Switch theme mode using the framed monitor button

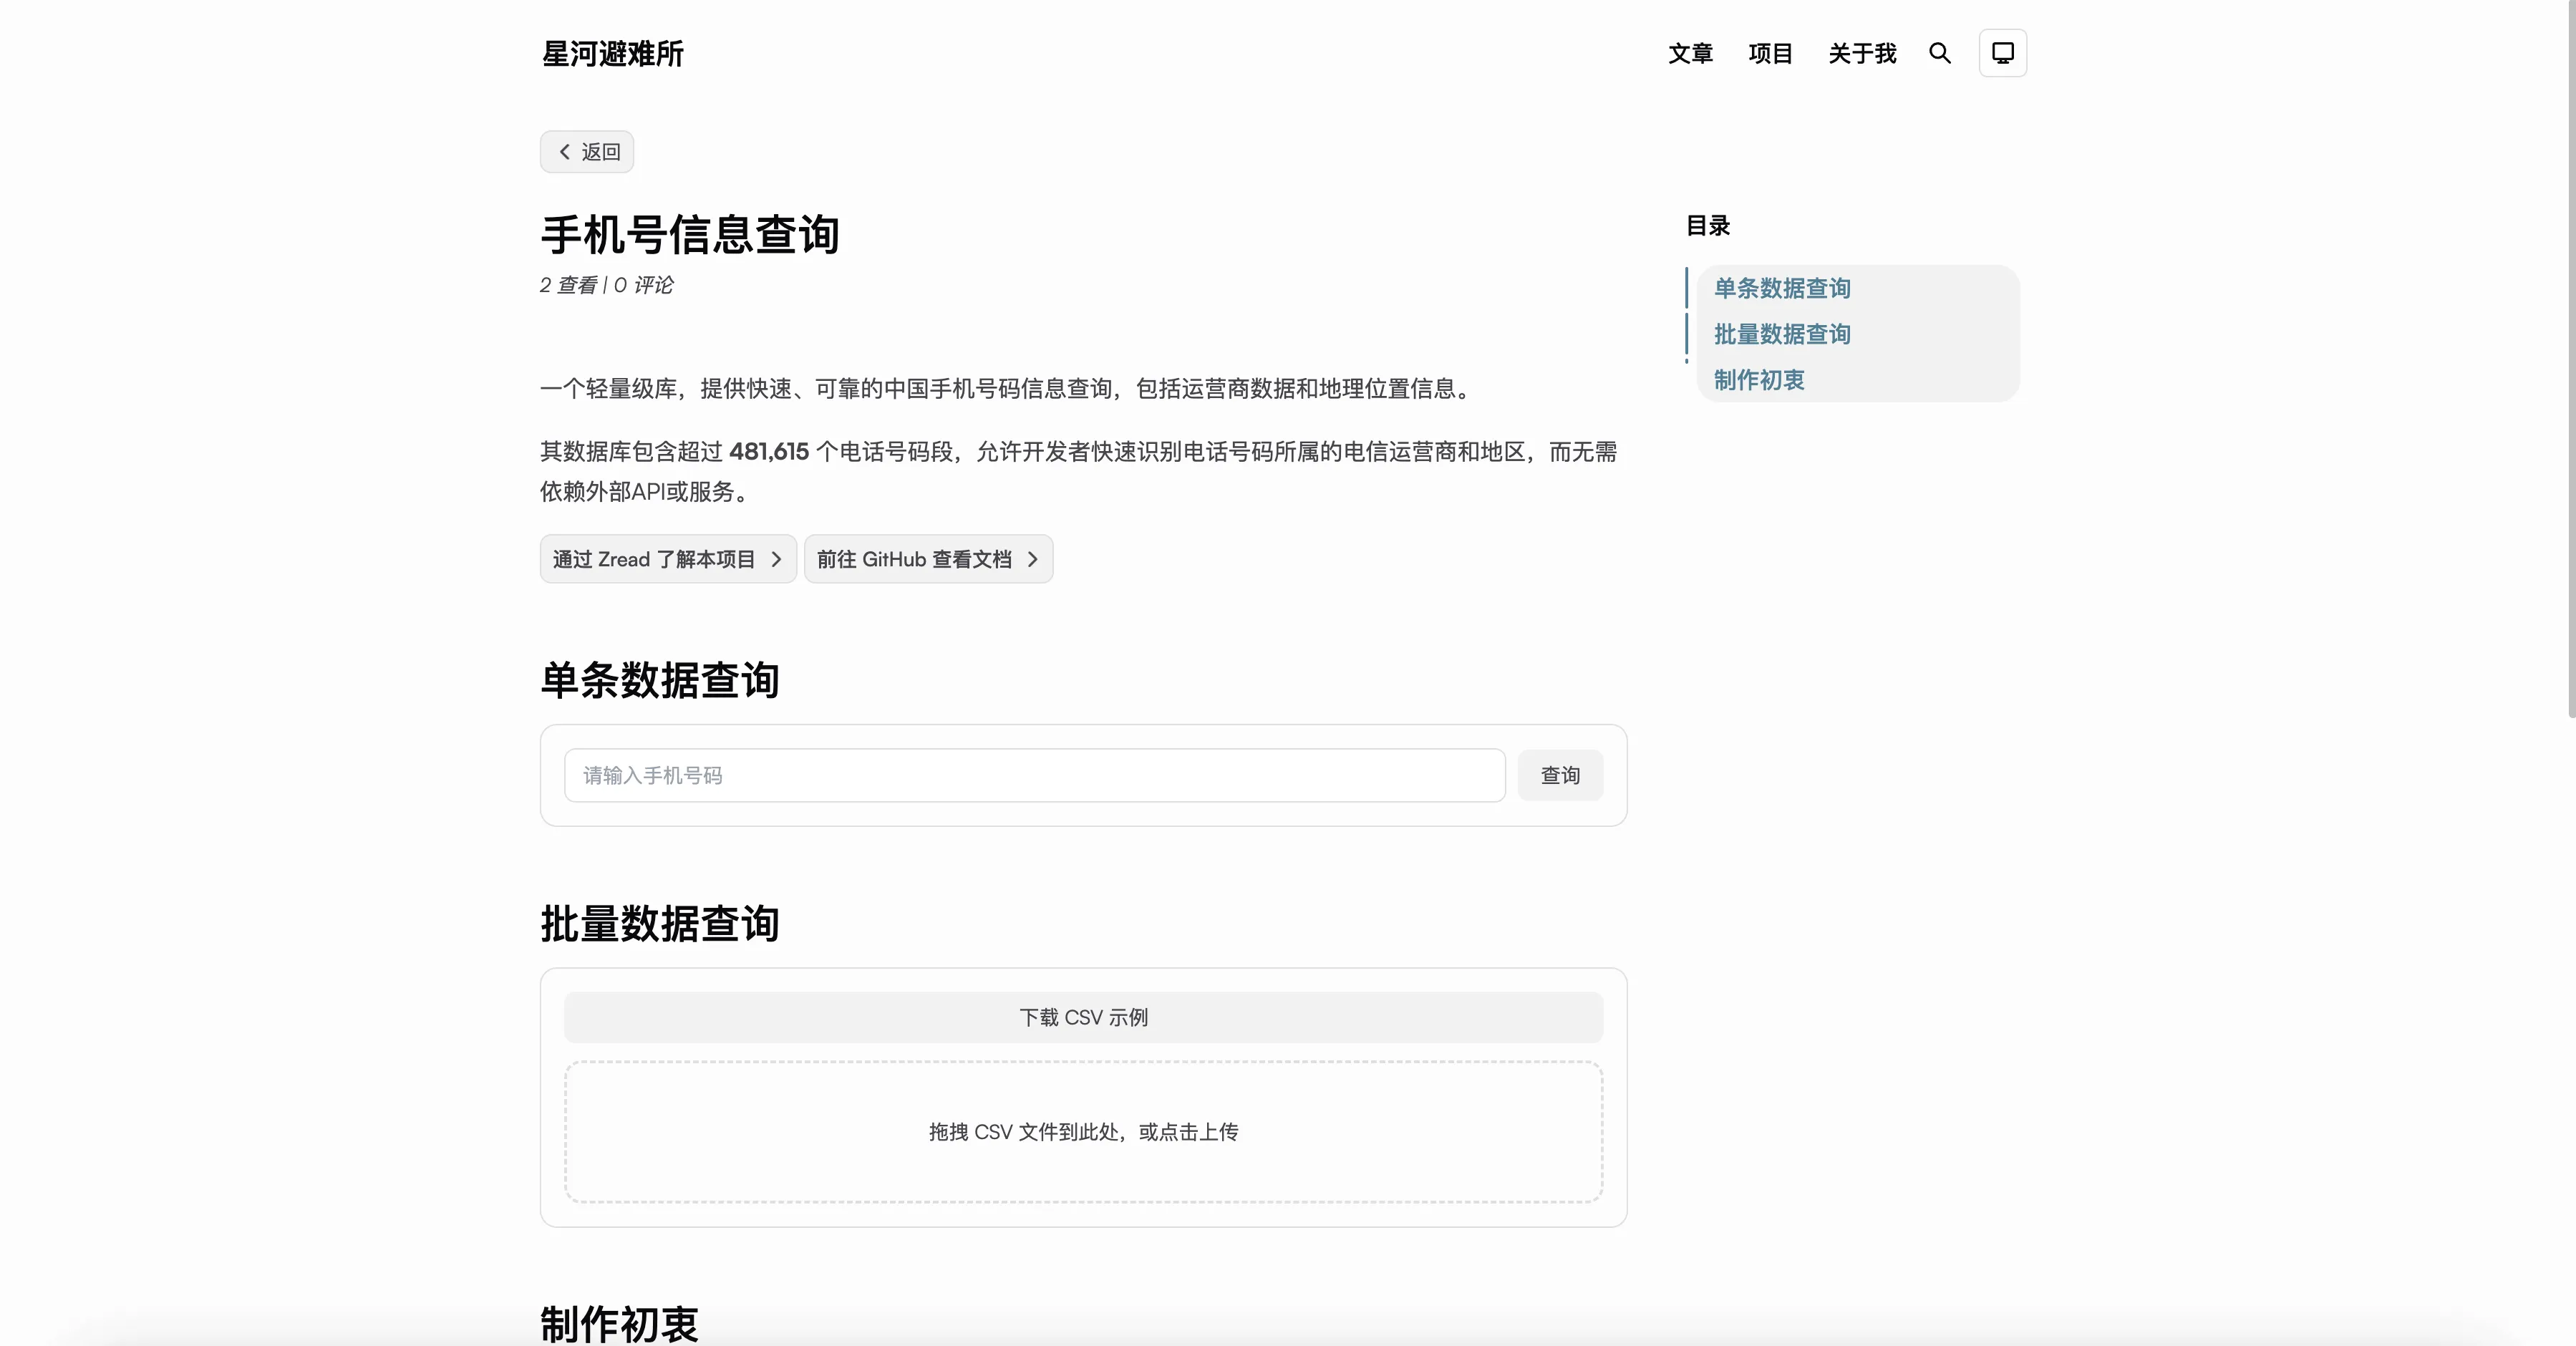[x=2002, y=52]
